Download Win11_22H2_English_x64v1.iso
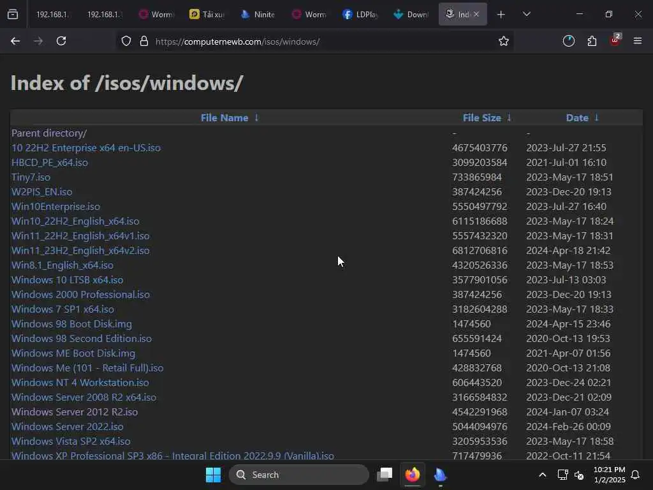 [x=80, y=236]
